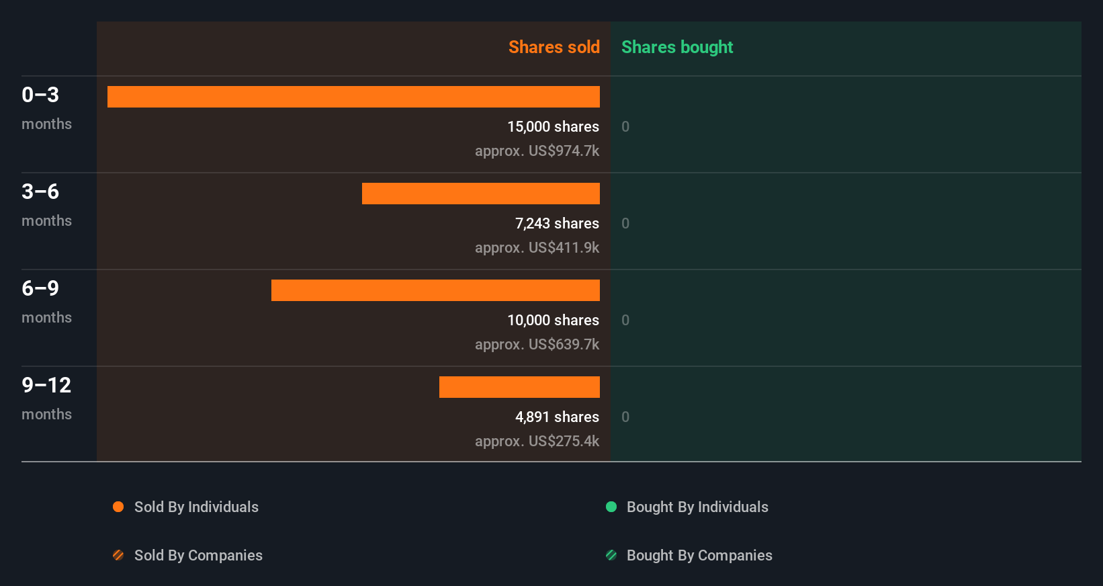This screenshot has height=586, width=1103.
Task: Click the 9–12 months orange bar
Action: pyautogui.click(x=519, y=387)
